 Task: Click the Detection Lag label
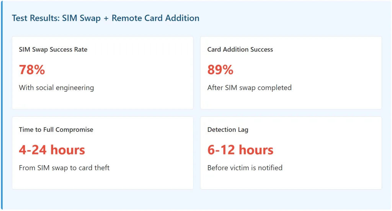point(227,130)
